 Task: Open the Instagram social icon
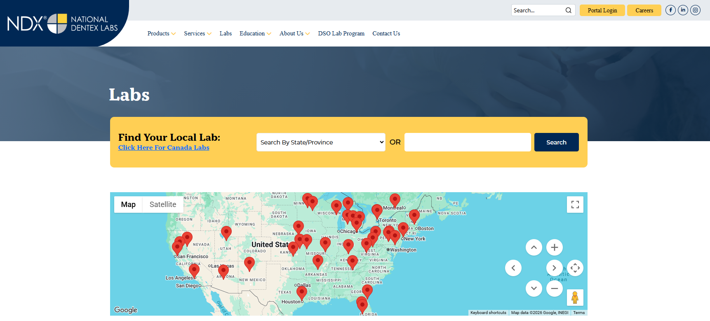pyautogui.click(x=696, y=10)
